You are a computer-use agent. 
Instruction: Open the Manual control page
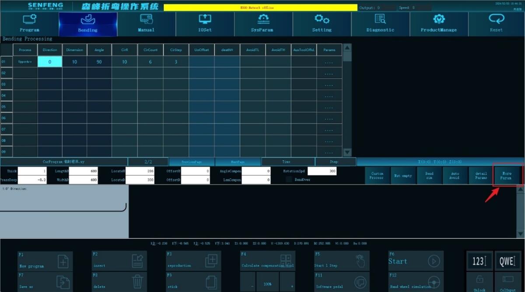point(146,24)
